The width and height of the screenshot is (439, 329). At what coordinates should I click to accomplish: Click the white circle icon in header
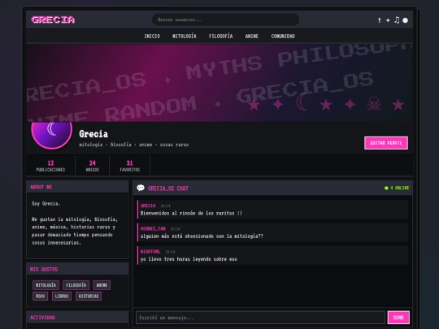coord(405,20)
